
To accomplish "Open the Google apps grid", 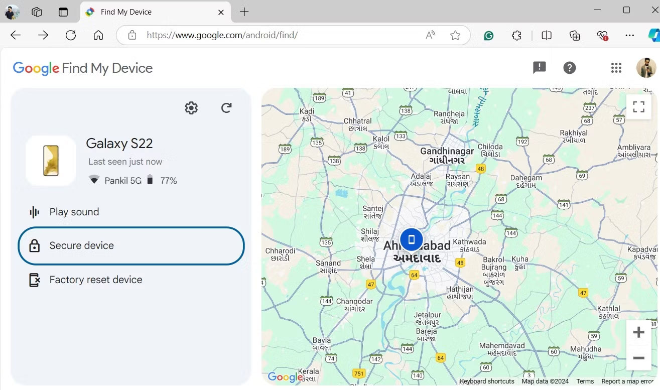I will click(x=616, y=68).
